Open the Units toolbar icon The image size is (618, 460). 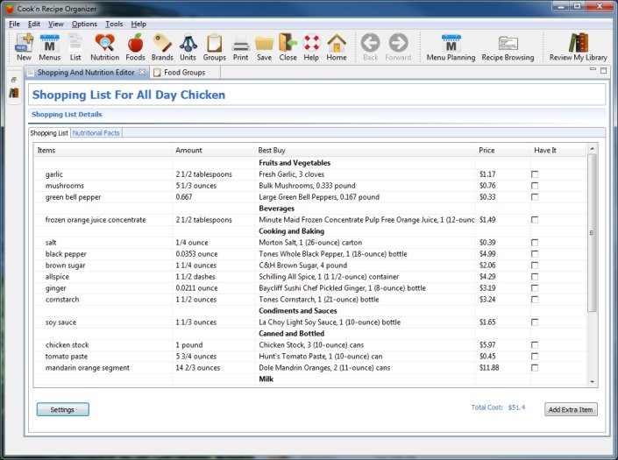point(188,46)
